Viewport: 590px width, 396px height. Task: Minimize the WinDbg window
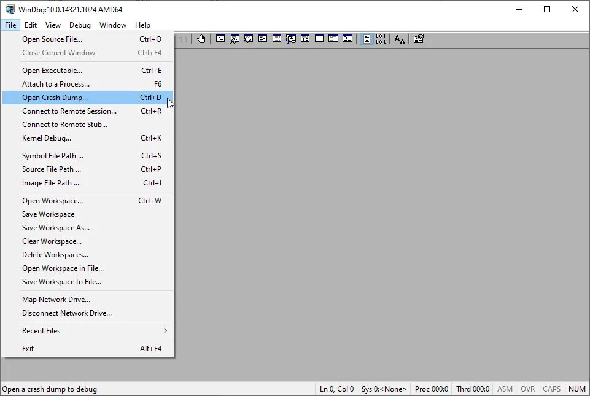pyautogui.click(x=519, y=9)
